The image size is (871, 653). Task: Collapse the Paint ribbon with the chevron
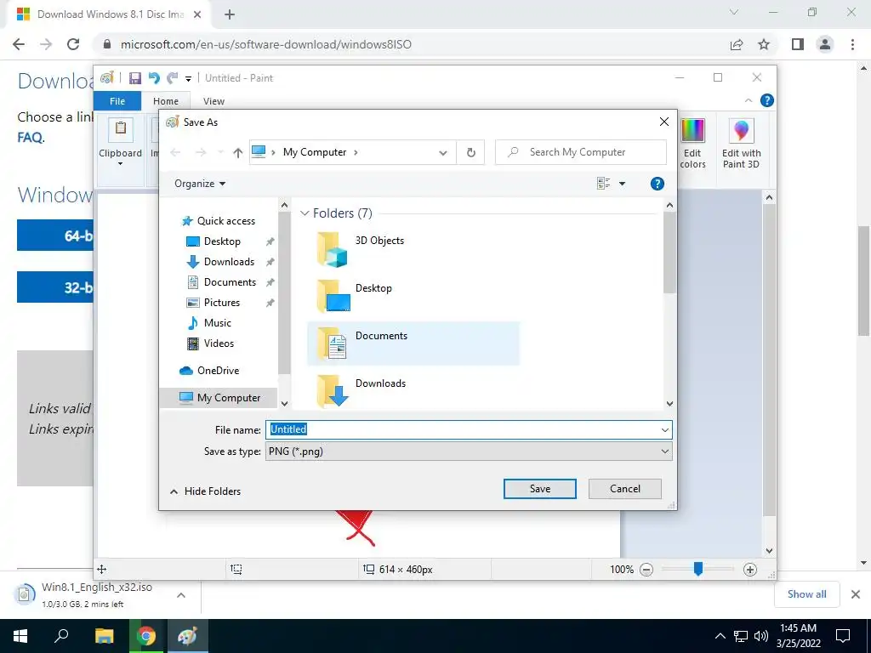tap(749, 100)
